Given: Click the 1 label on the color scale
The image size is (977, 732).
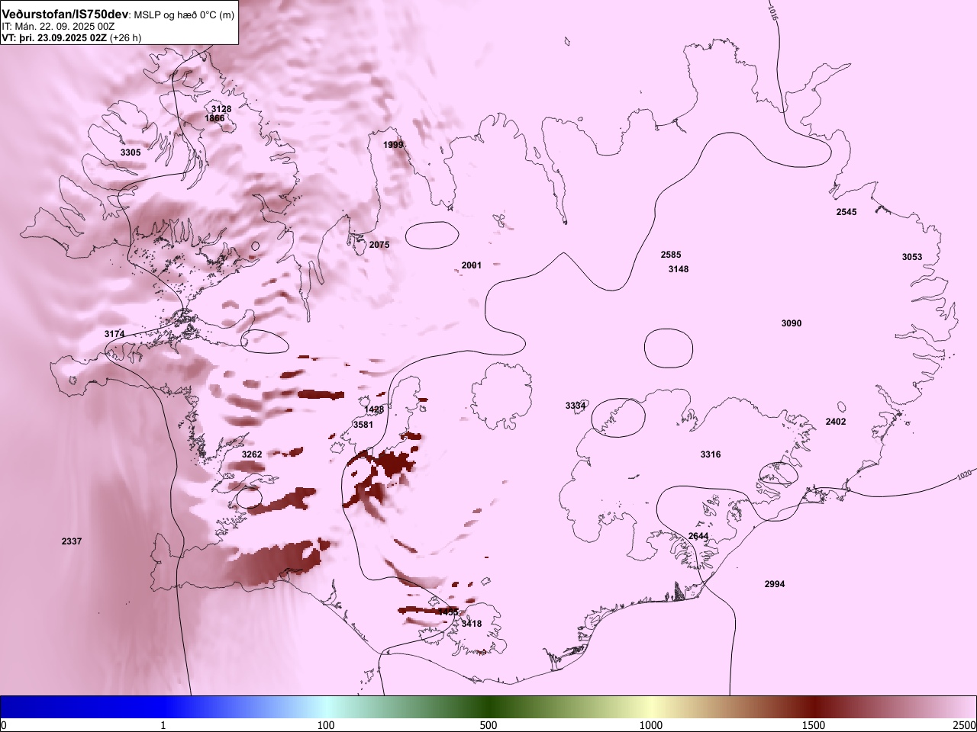Looking at the screenshot, I should coord(163,724).
